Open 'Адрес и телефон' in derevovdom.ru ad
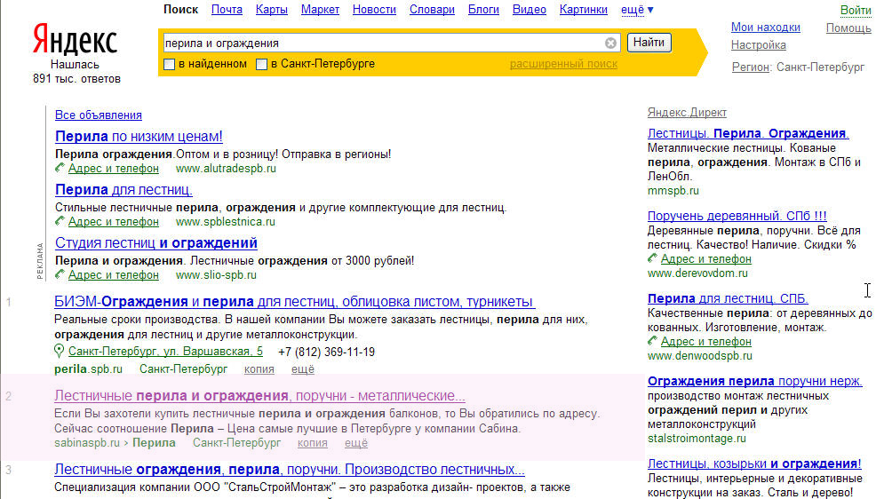Viewport: 892px width, 499px height. click(706, 259)
